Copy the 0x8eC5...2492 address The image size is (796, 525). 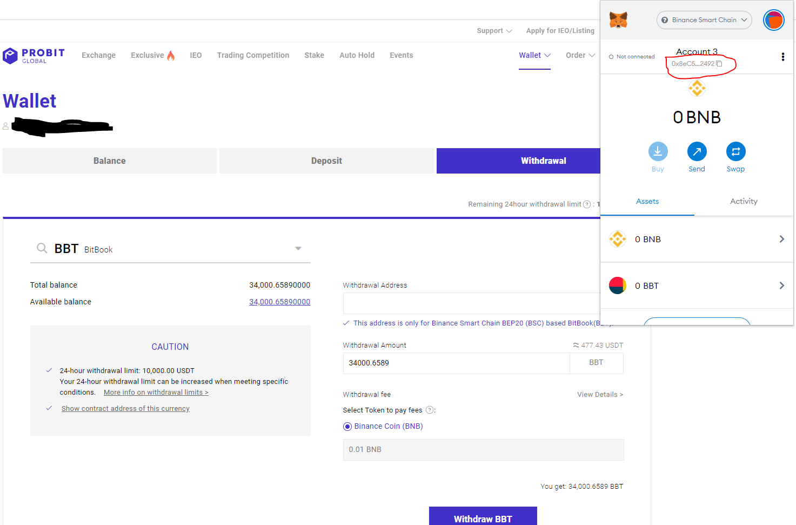pos(697,64)
